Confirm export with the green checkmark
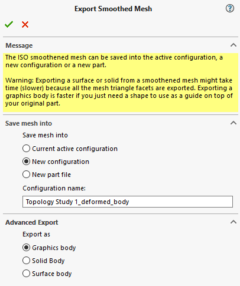This screenshot has height=286, width=240. point(9,25)
